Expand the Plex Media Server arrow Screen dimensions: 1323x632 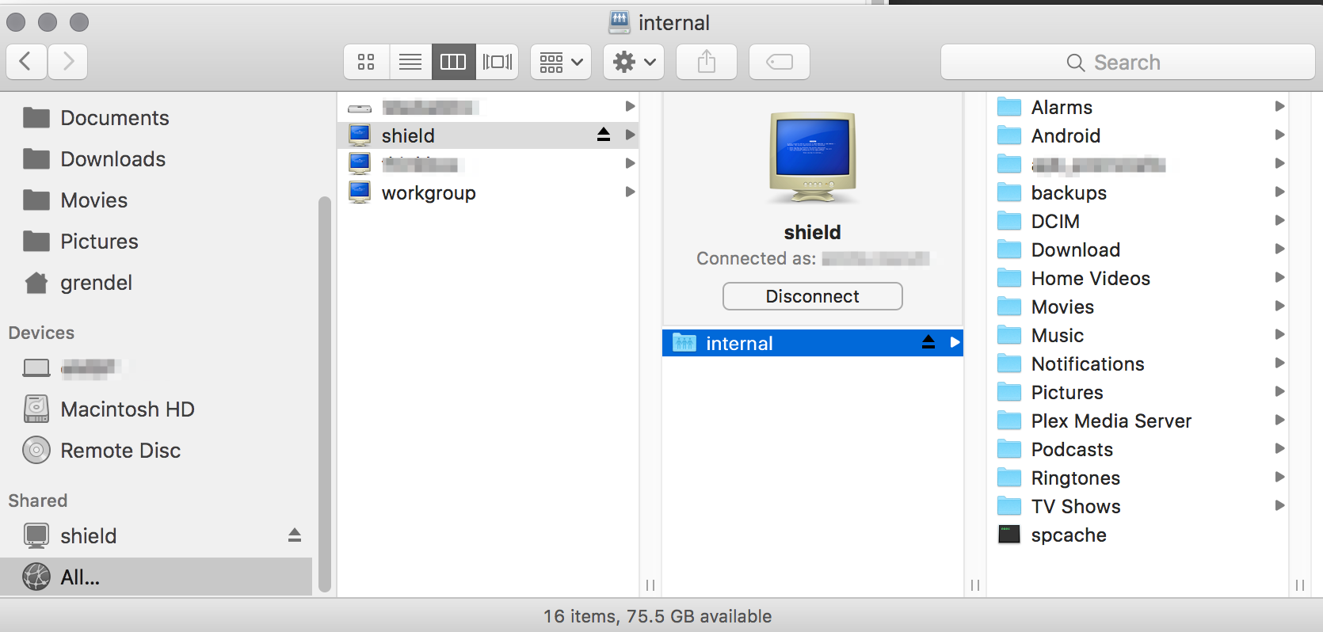pyautogui.click(x=1279, y=420)
